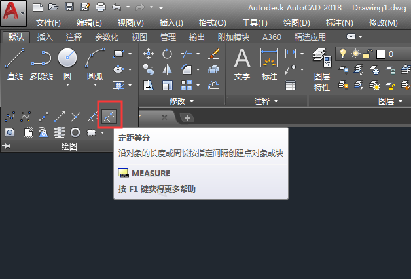Select the Revision Cloud tool icon

(91, 133)
